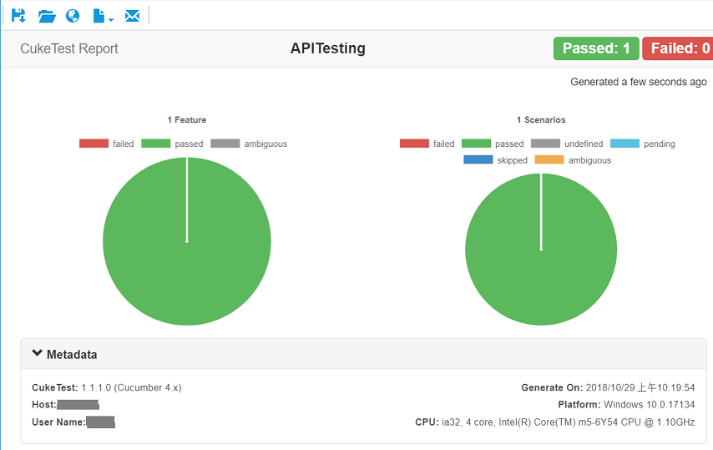The height and width of the screenshot is (450, 713).
Task: Click the save report icon
Action: click(18, 16)
